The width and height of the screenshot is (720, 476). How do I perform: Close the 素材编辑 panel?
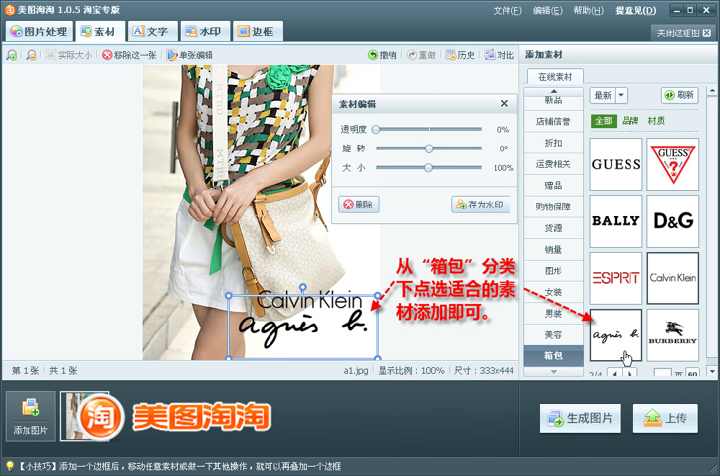click(x=504, y=104)
